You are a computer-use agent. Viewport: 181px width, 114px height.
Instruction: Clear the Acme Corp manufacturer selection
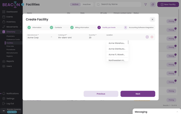coord(51,37)
